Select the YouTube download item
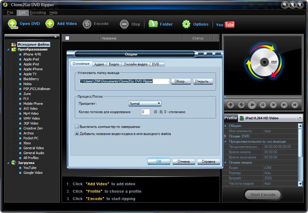308x213 pixels. point(30,168)
